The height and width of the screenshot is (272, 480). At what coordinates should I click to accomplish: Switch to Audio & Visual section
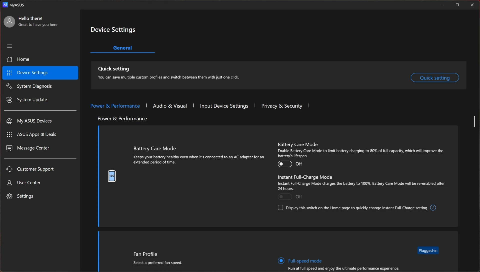tap(170, 106)
